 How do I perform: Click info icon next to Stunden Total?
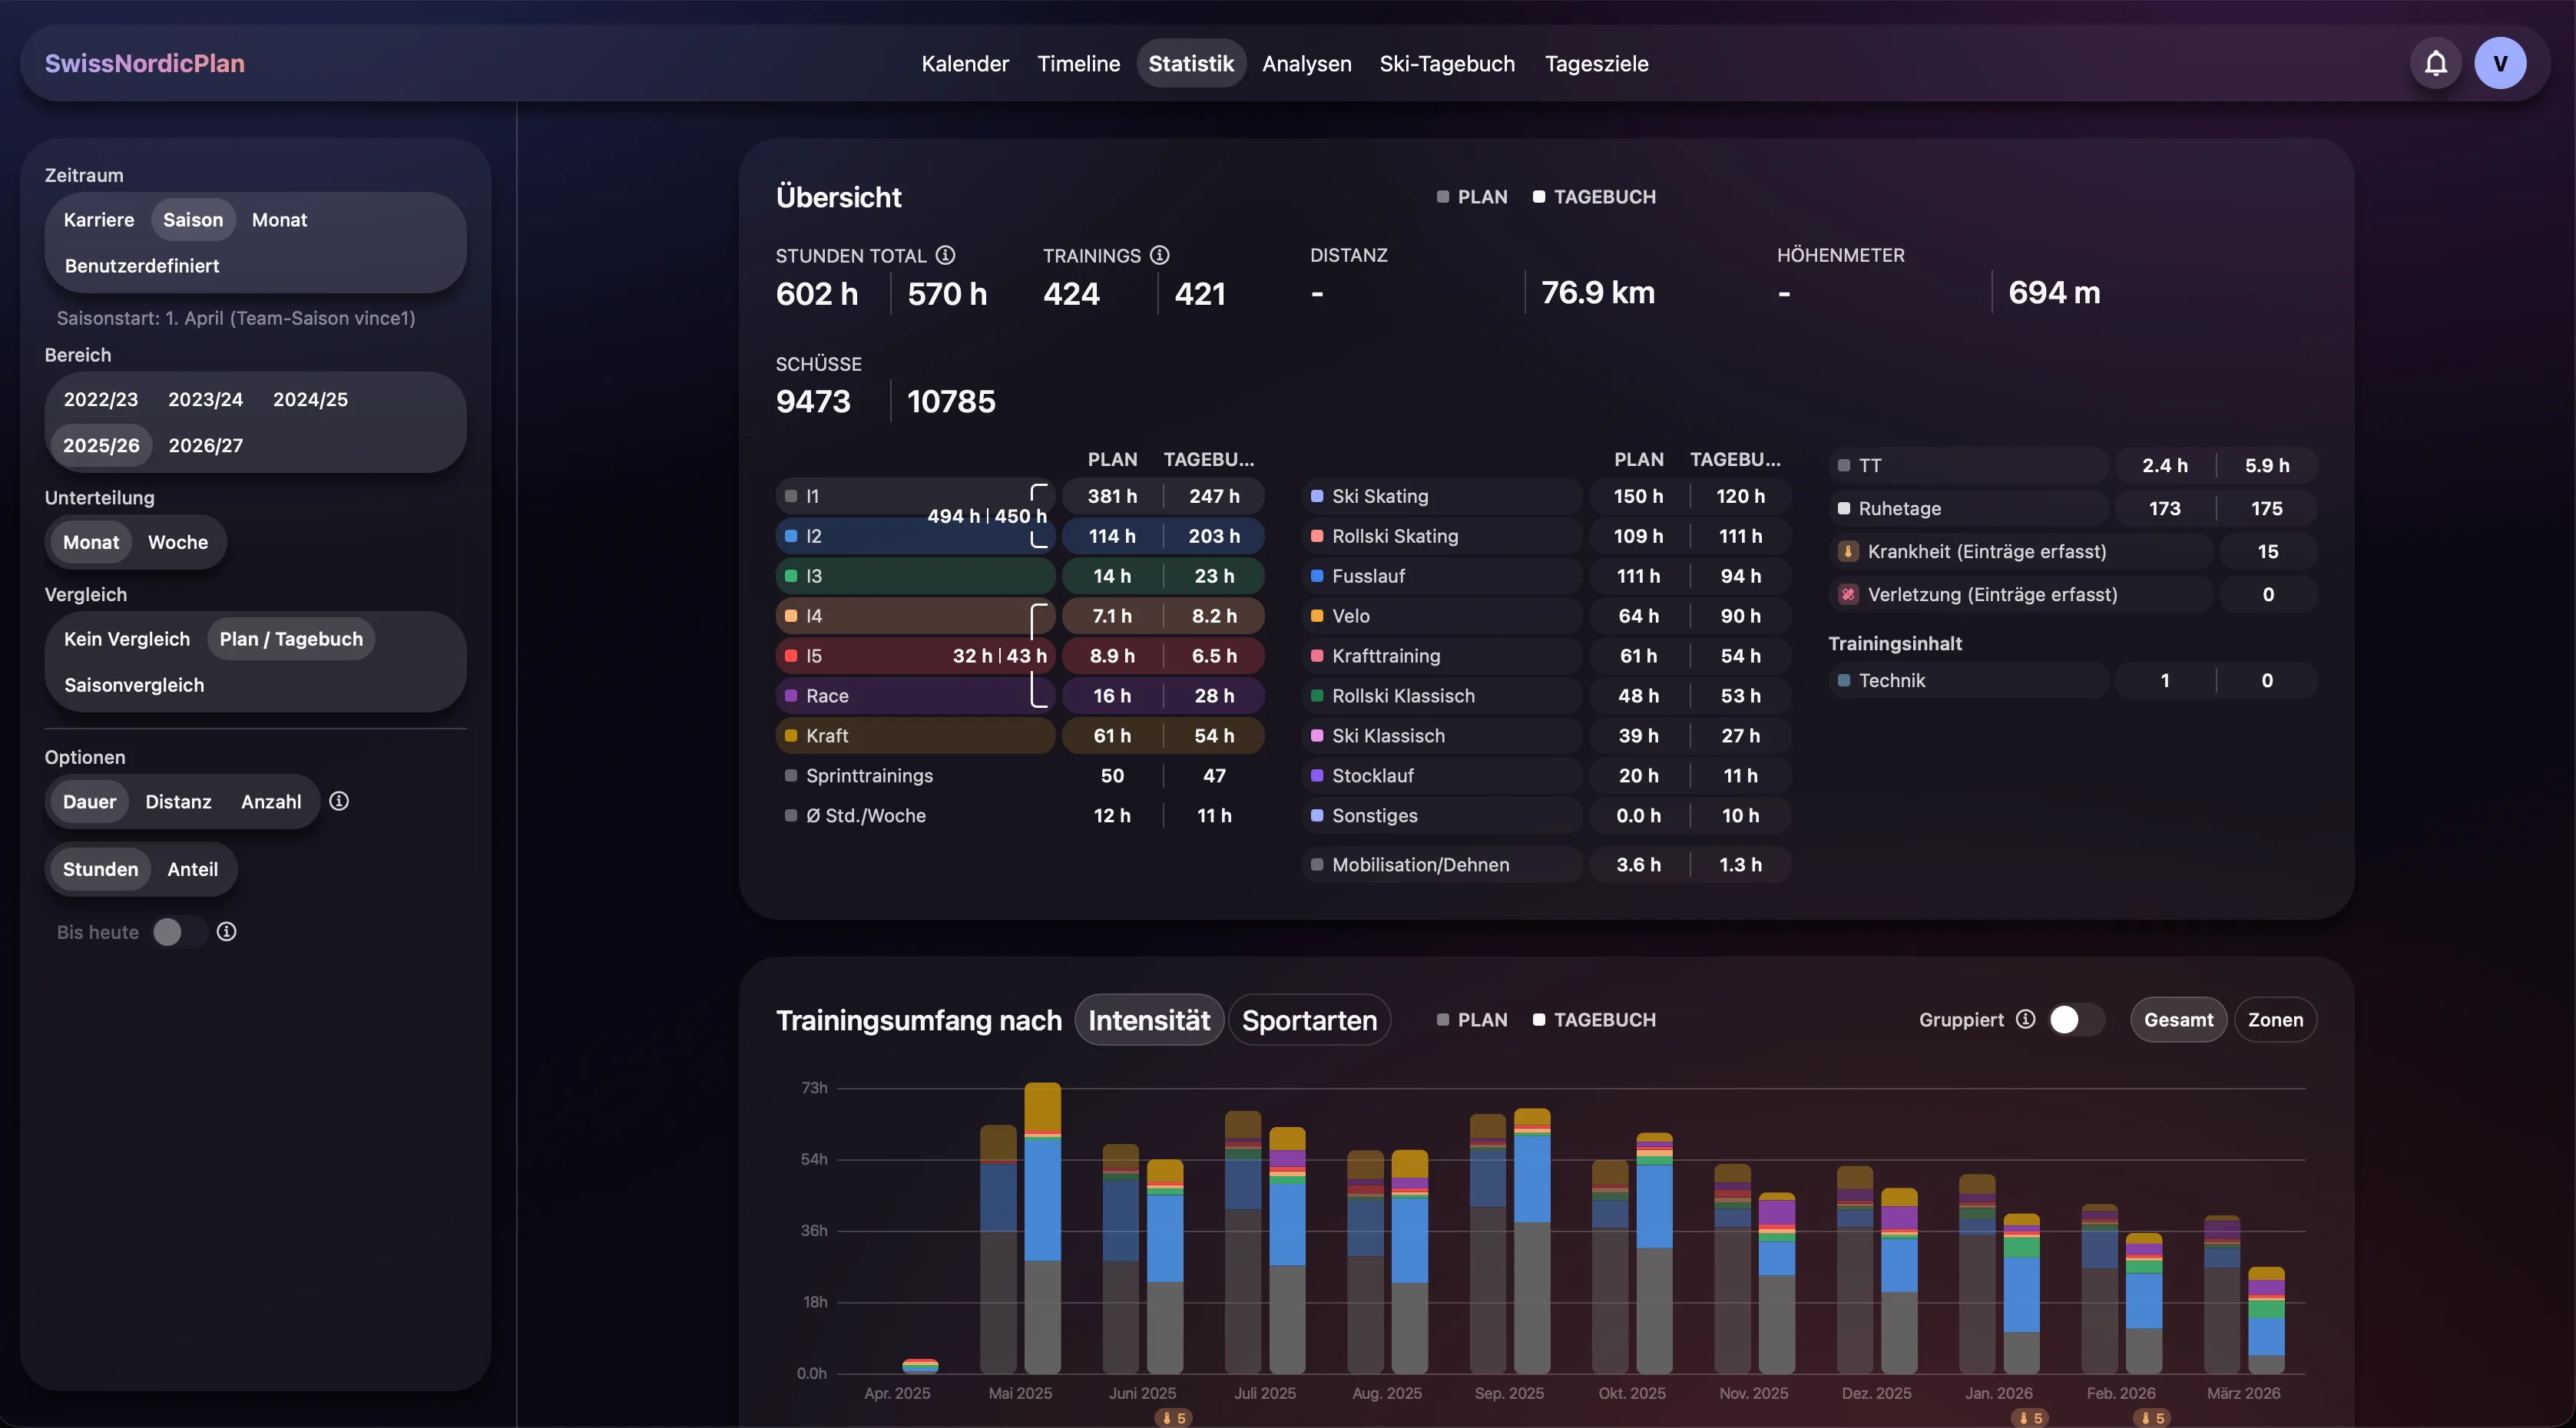pos(945,255)
